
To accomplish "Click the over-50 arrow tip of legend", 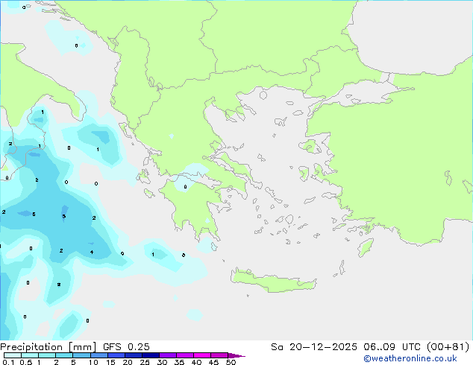I will [x=236, y=355].
